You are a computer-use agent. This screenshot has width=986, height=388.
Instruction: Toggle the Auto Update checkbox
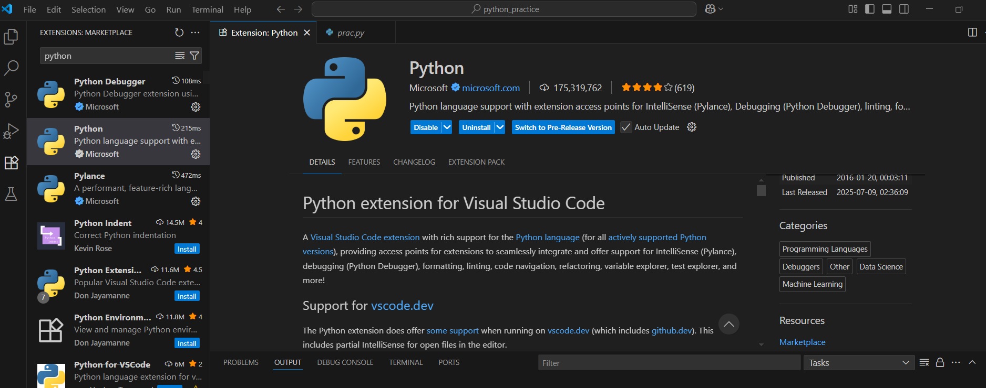(x=626, y=127)
